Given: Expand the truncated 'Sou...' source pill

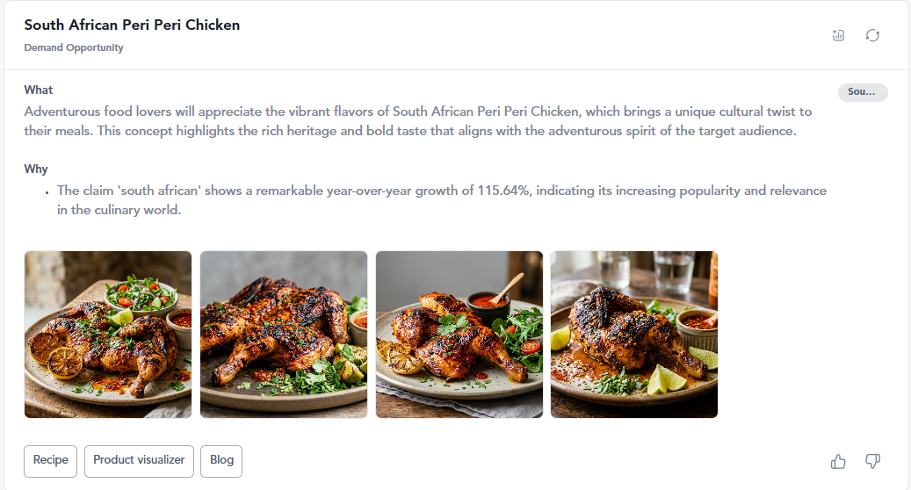Looking at the screenshot, I should pos(862,91).
